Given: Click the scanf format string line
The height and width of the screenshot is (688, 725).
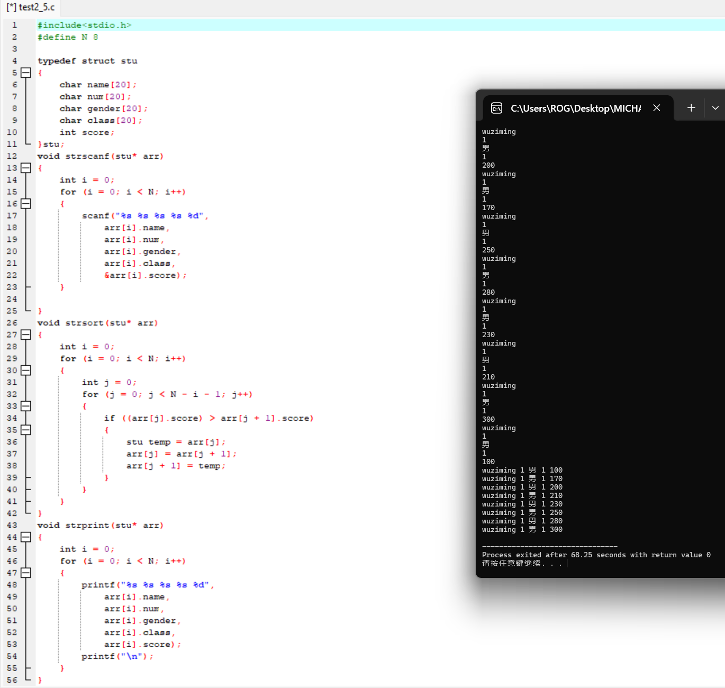Looking at the screenshot, I should (145, 215).
